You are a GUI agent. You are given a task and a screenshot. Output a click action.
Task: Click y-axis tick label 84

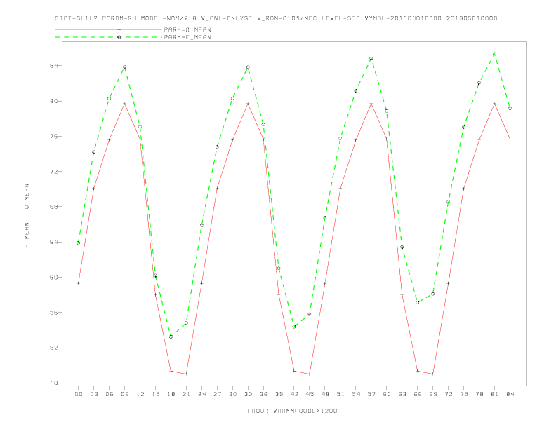pos(54,66)
